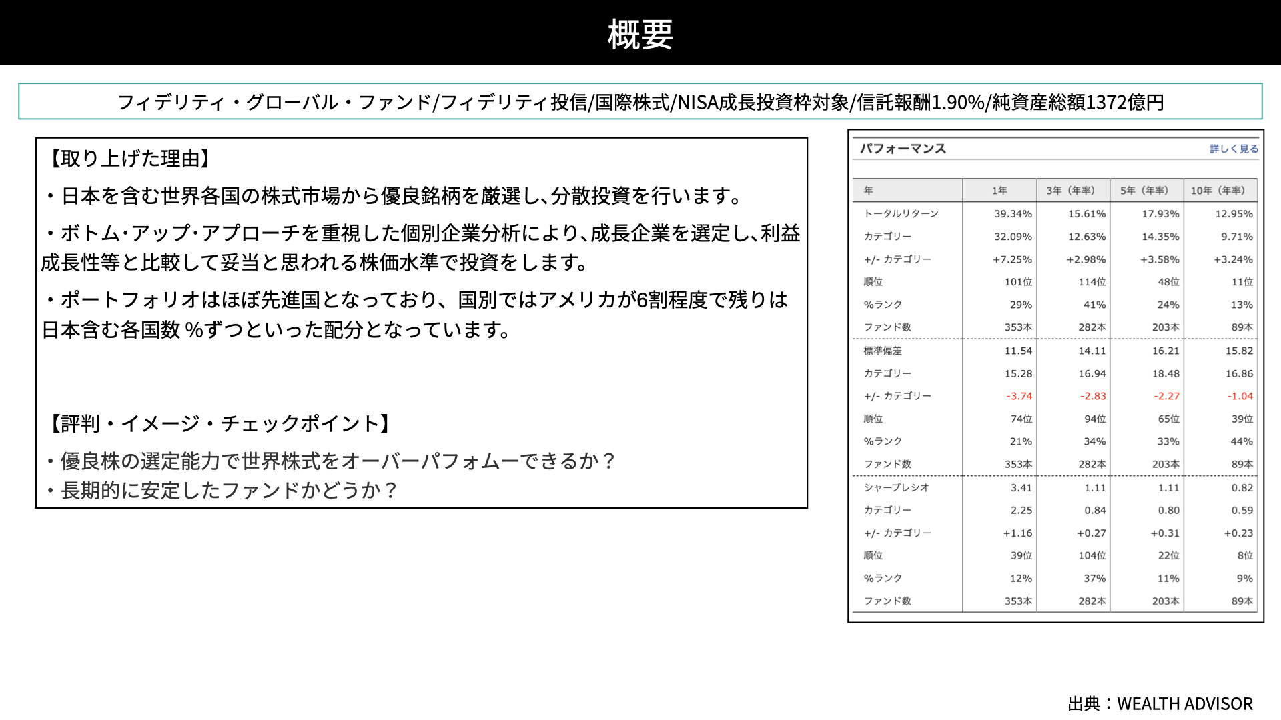
Task: Click the 2.25 category Sharpe value
Action: (1021, 510)
